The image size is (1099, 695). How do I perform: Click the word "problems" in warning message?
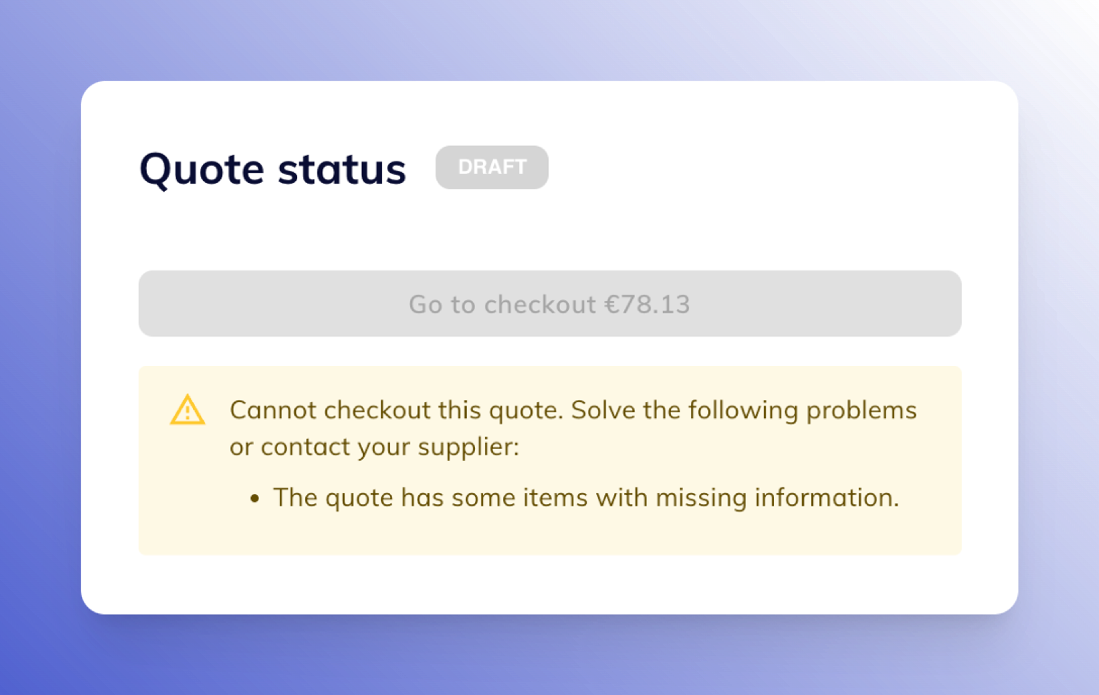coord(861,410)
